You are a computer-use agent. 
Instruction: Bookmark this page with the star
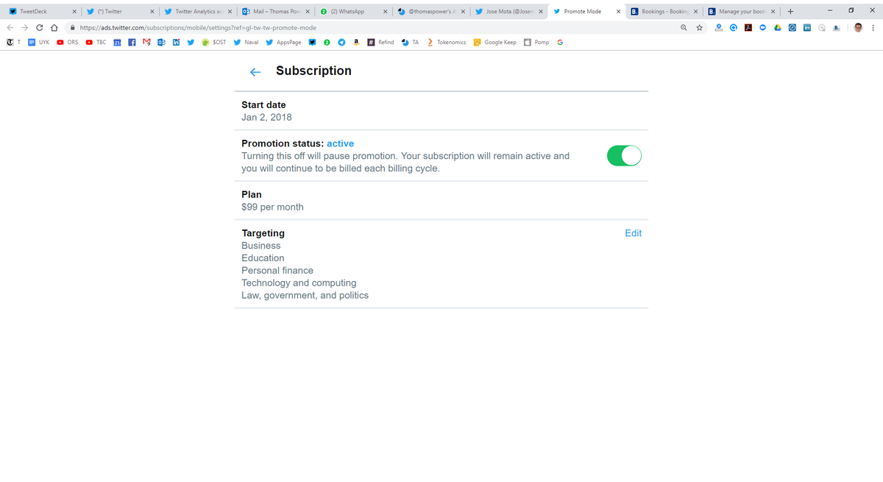[x=700, y=27]
